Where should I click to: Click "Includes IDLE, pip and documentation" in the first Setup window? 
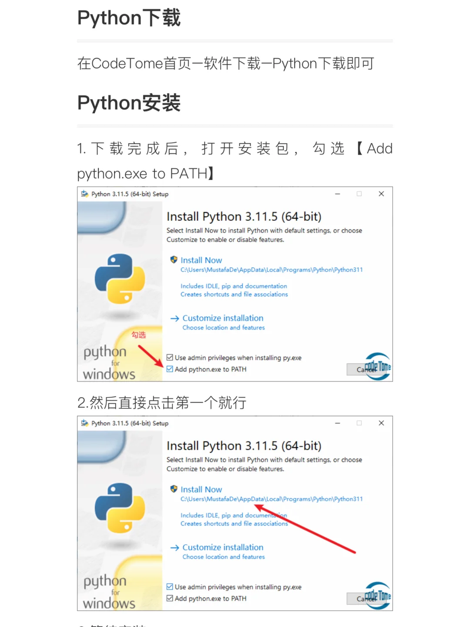(x=234, y=286)
